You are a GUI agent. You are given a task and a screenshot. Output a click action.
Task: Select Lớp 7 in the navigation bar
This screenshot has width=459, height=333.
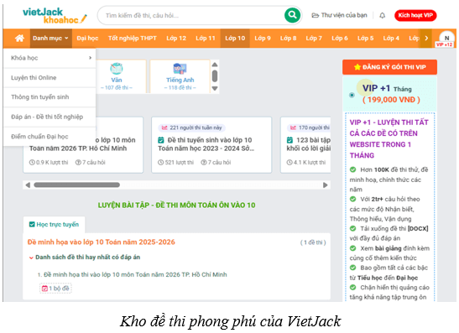point(314,38)
